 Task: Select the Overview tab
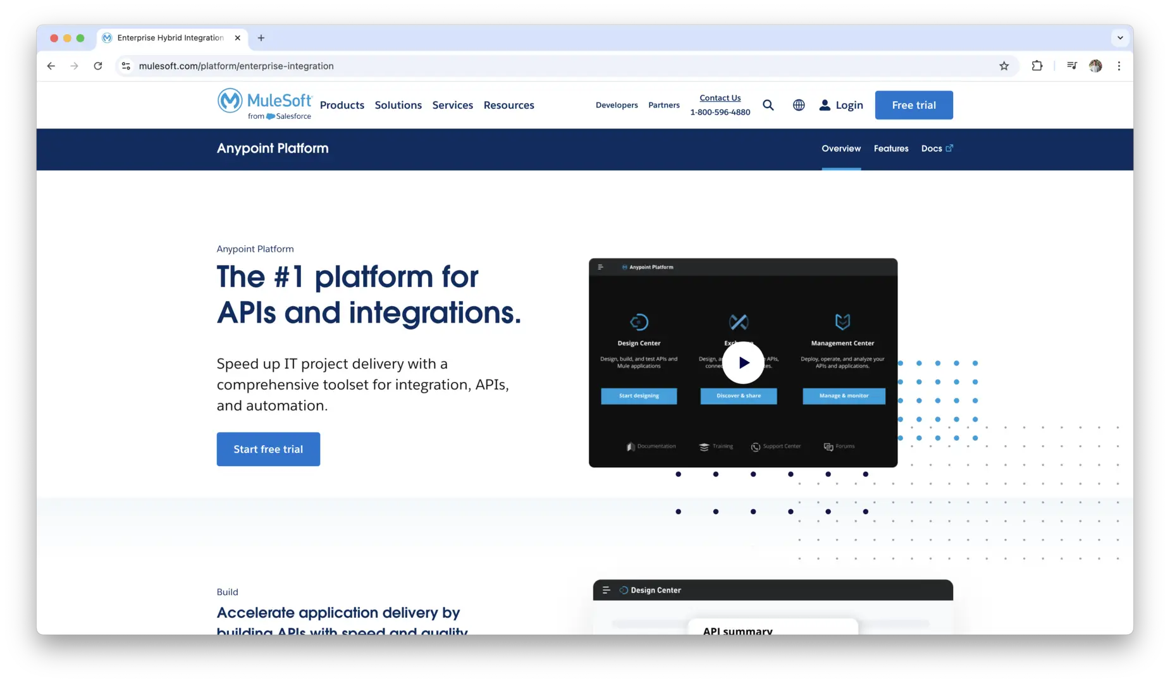(x=841, y=149)
